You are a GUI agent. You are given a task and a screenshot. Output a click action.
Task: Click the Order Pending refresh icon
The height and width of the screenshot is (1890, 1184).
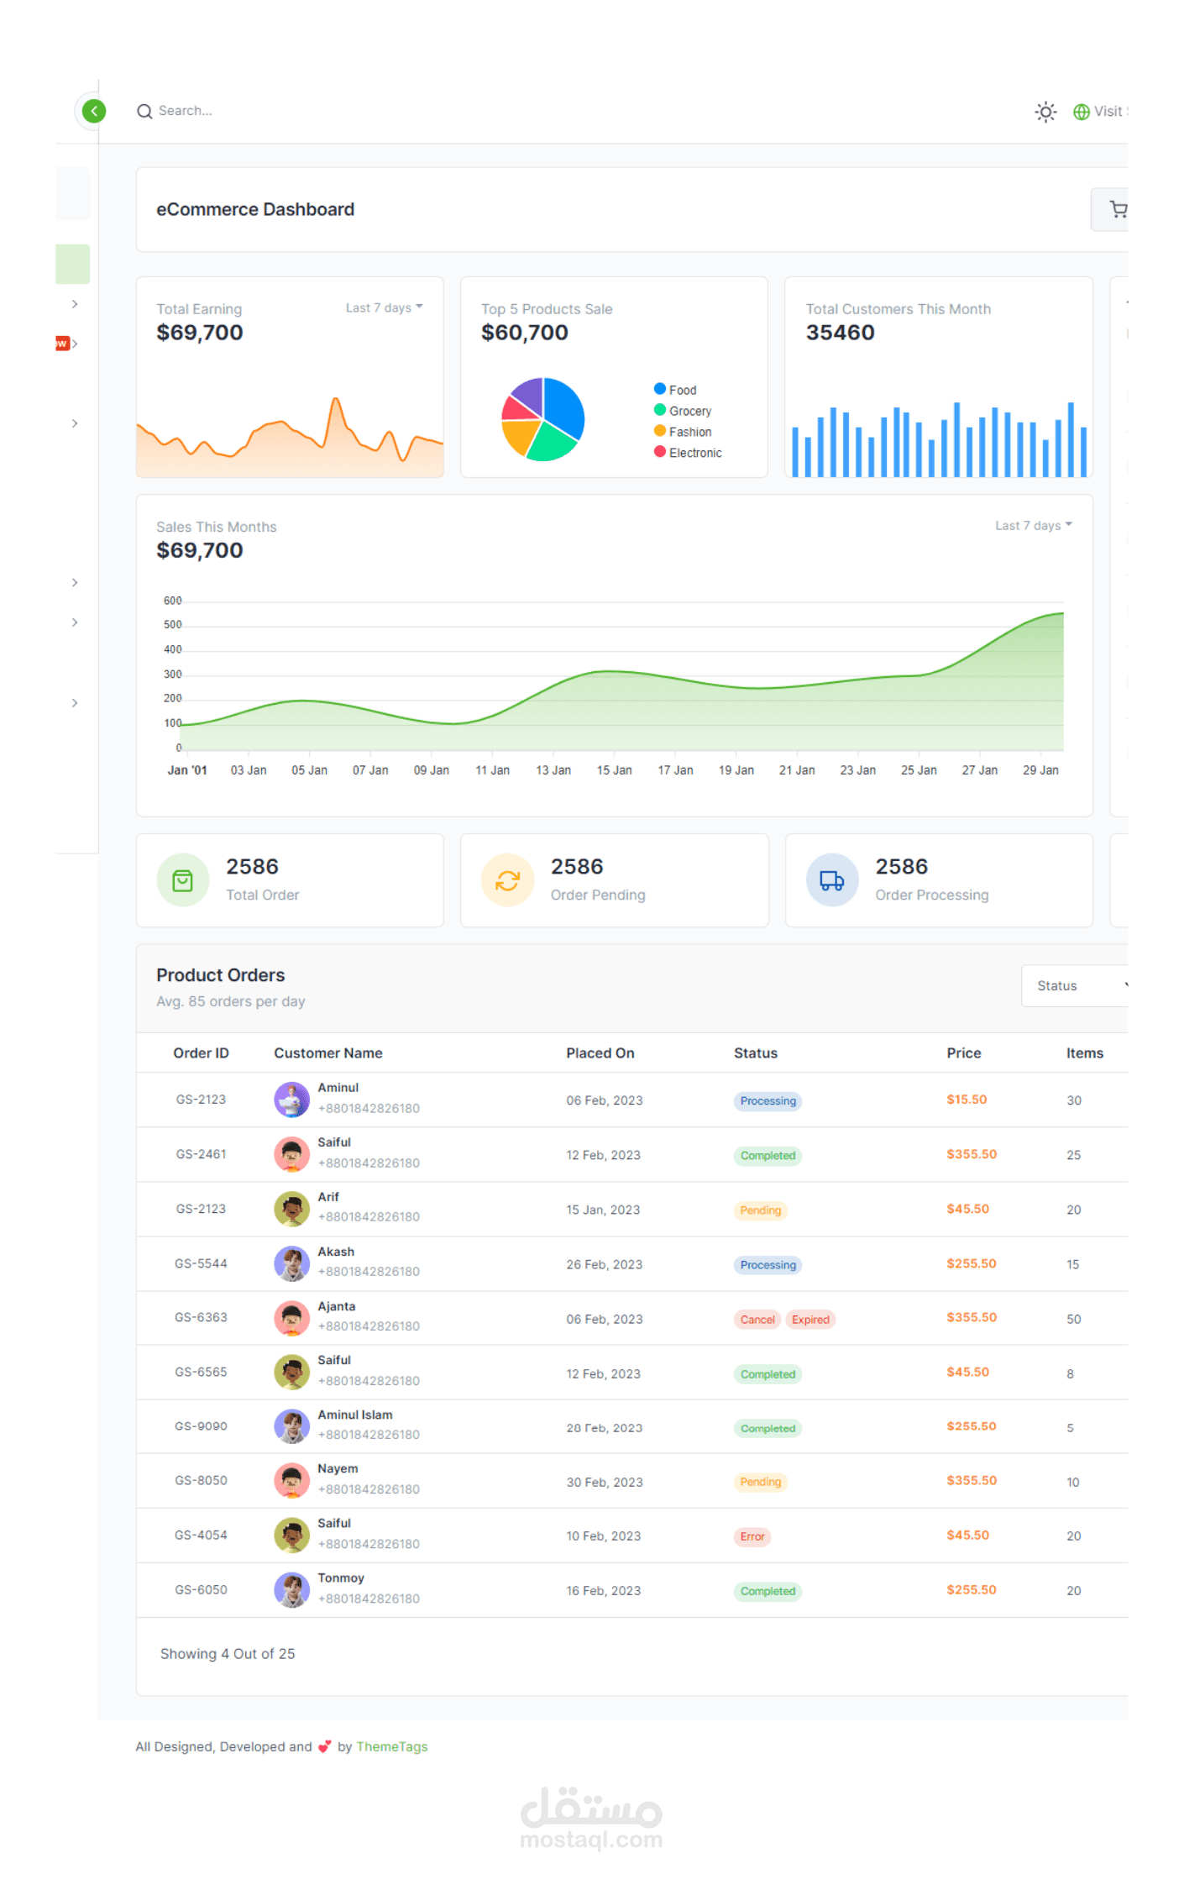point(508,880)
